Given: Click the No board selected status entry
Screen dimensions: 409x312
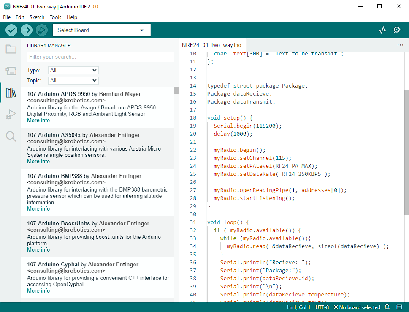Looking at the screenshot, I should tap(357, 307).
